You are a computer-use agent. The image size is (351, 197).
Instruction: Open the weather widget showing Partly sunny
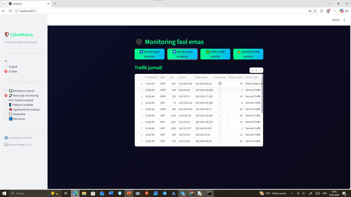tap(273, 193)
